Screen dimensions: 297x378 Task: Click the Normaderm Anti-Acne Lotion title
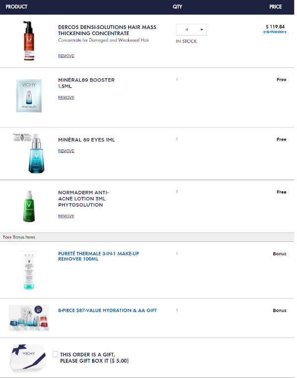point(83,198)
